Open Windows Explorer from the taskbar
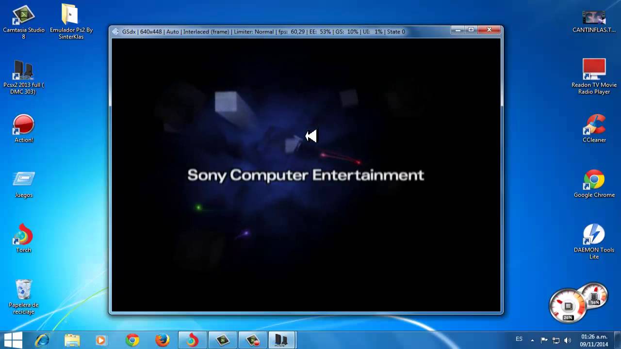This screenshot has width=621, height=349. (72, 340)
